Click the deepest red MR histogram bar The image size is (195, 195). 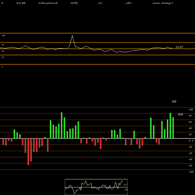pos(28,152)
